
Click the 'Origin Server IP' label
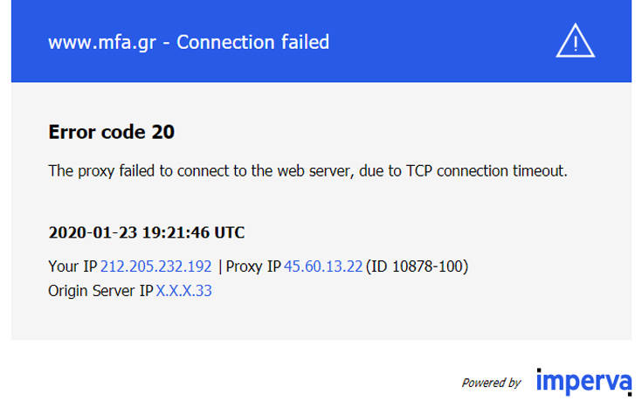coord(100,291)
